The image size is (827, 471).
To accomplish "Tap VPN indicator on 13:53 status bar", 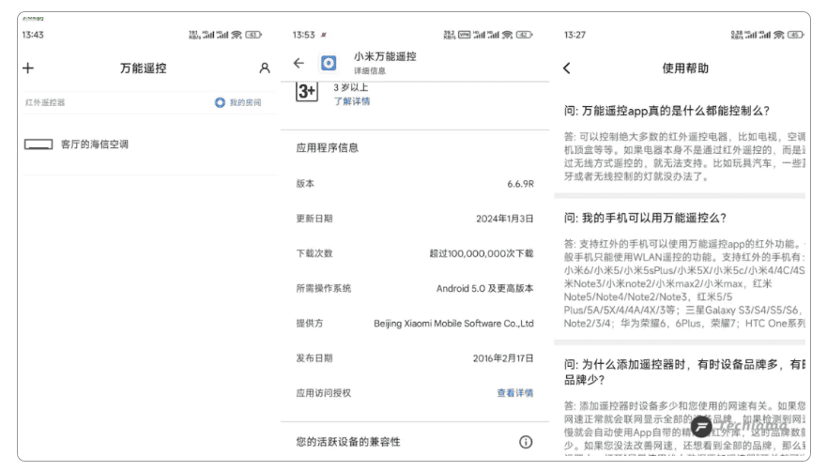I will click(x=464, y=35).
